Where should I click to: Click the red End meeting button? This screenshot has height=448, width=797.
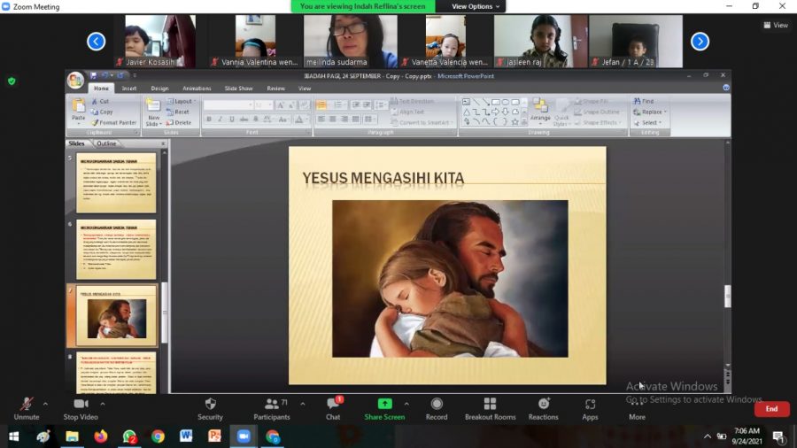pos(771,409)
